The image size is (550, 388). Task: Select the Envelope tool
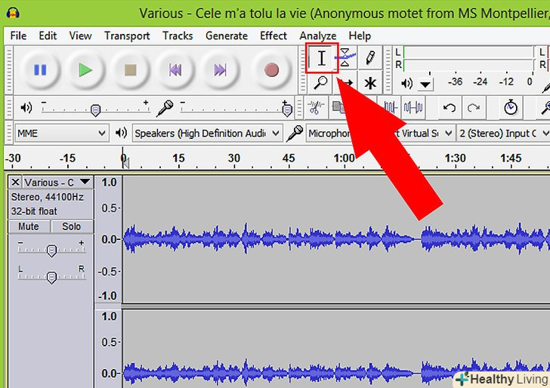tap(346, 57)
